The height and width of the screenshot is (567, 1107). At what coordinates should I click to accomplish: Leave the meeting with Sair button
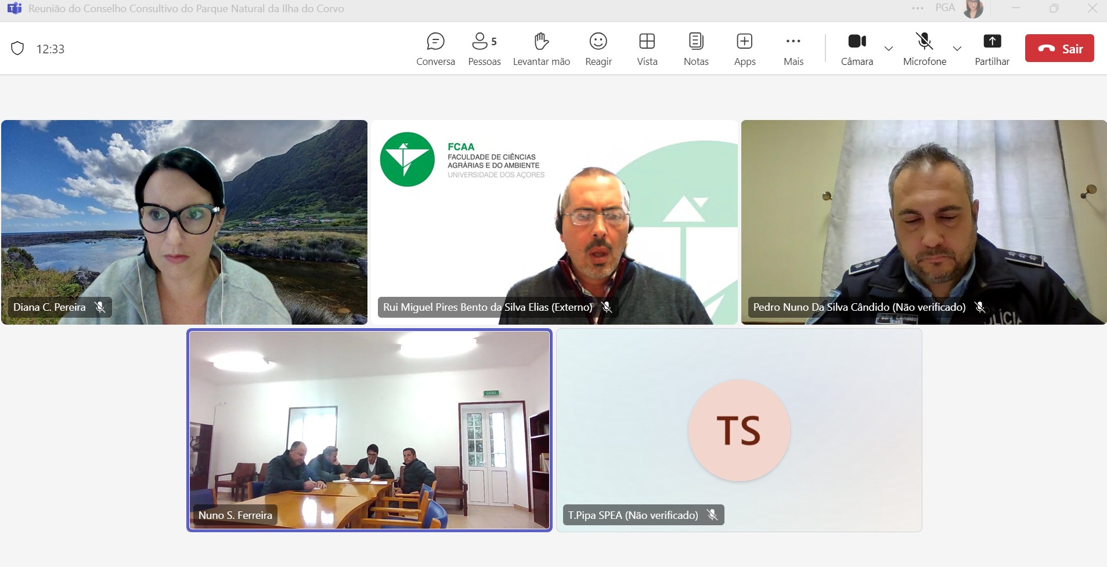1059,48
